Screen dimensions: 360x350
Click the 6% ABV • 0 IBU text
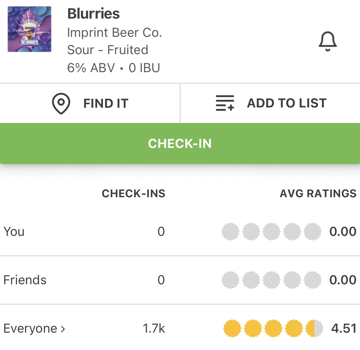pyautogui.click(x=113, y=68)
